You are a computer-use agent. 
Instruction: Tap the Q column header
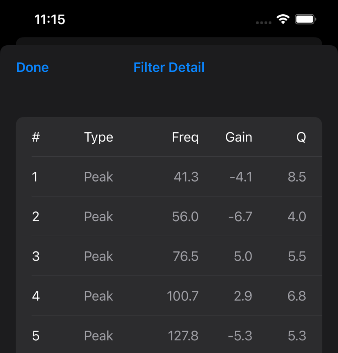click(x=301, y=137)
